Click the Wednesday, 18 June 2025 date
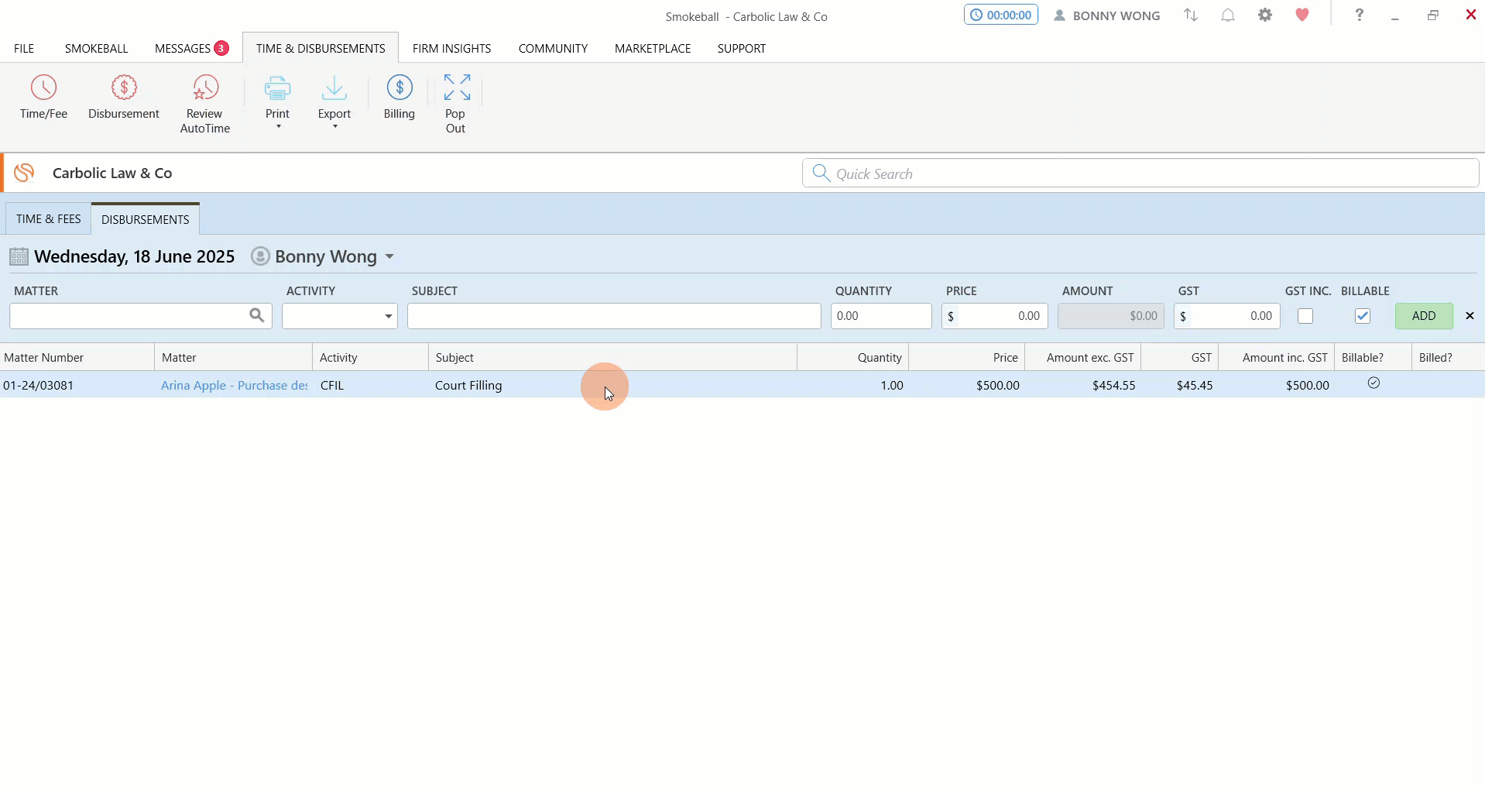Screen dimensions: 1485x790 [135, 256]
